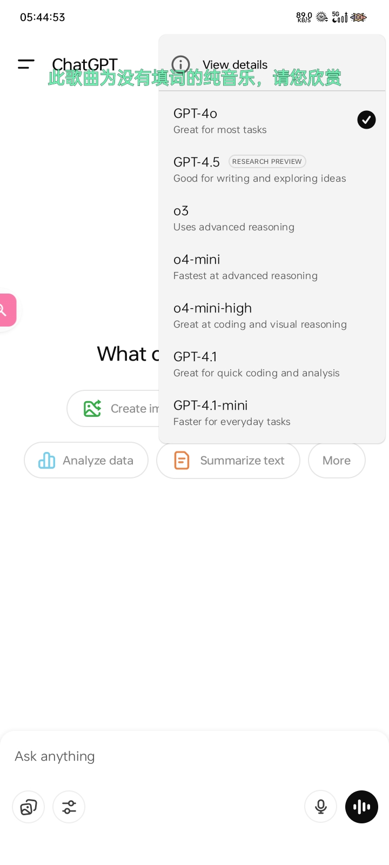Open the tools sliders icon
Viewport: 389px width, 865px height.
pyautogui.click(x=69, y=807)
